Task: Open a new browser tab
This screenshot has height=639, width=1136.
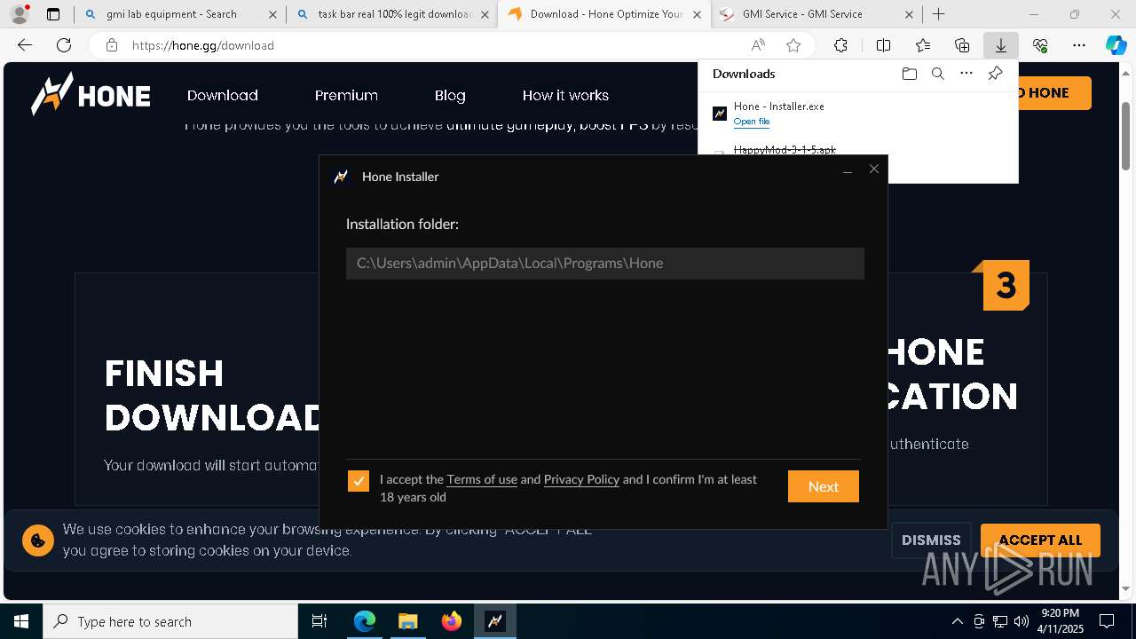Action: click(939, 14)
